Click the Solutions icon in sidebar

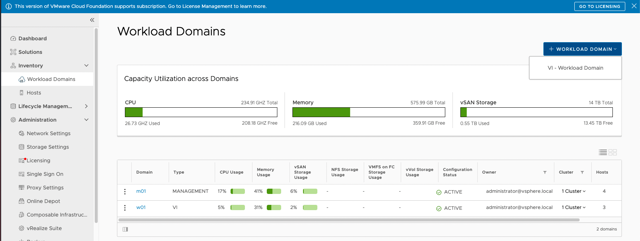13,52
